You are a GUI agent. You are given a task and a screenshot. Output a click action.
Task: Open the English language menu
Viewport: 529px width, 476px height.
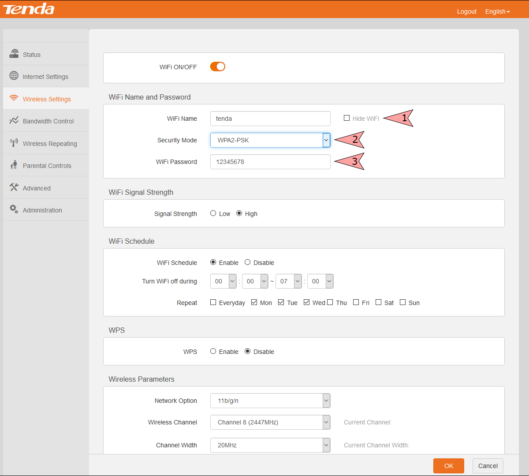pos(497,11)
